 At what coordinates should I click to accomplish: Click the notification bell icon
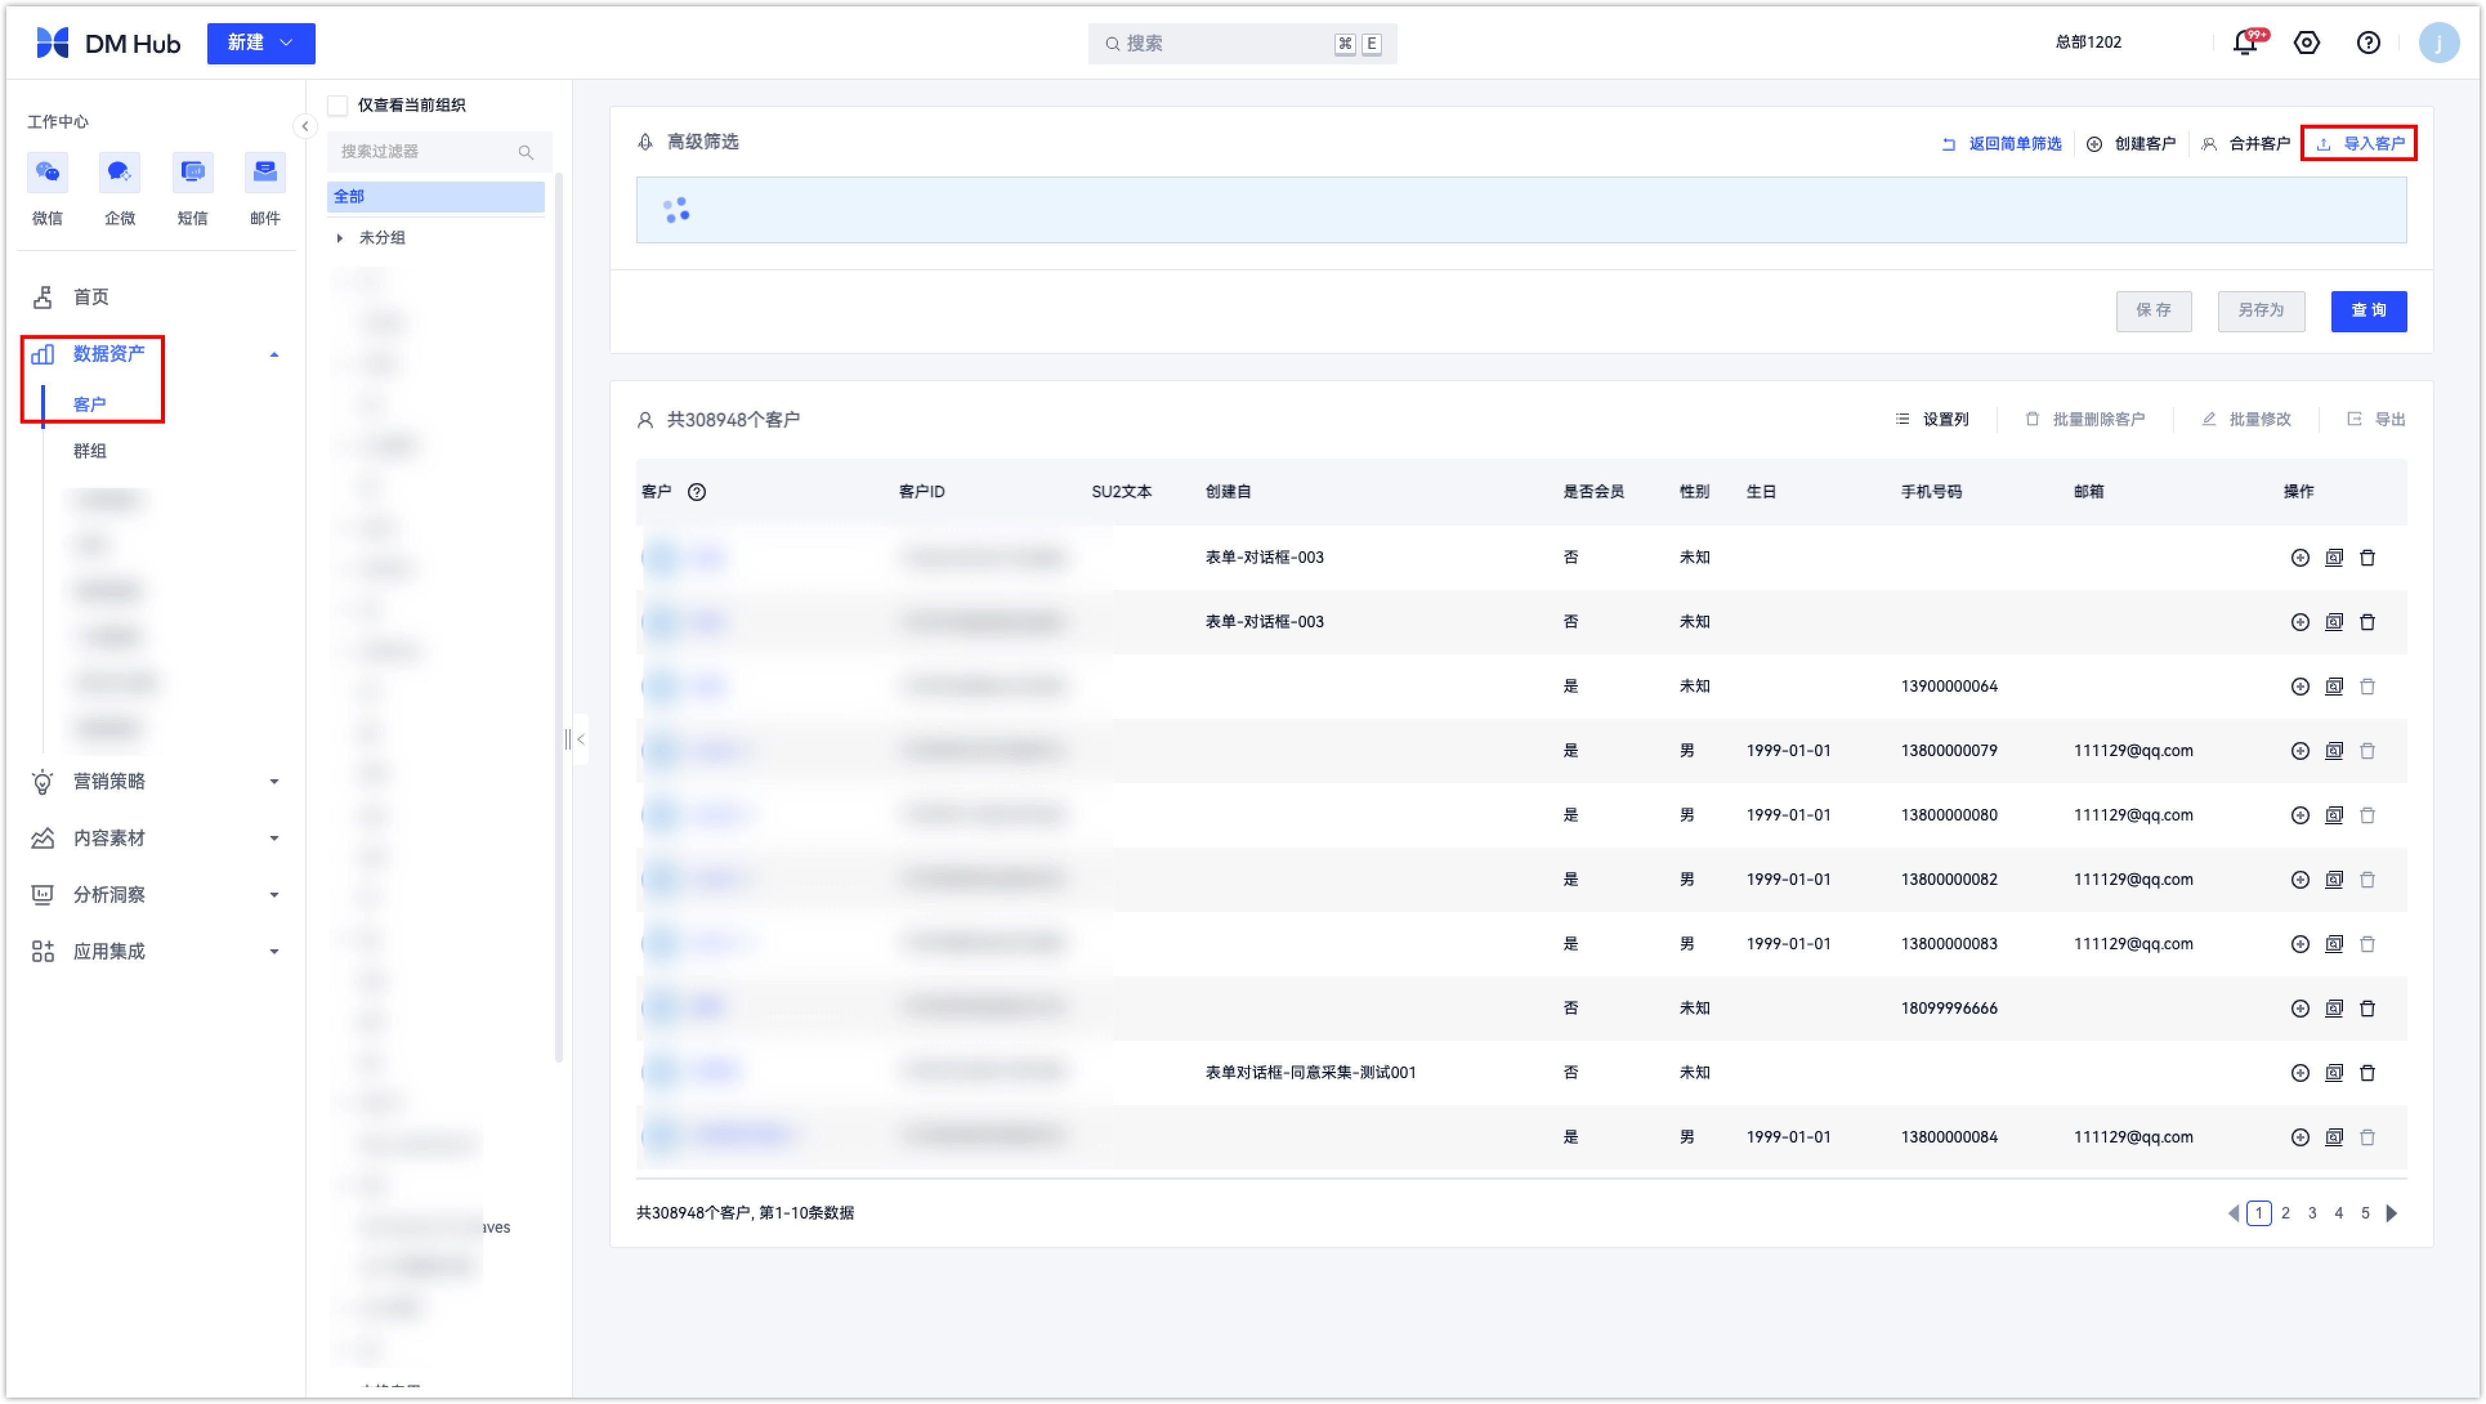pos(2244,43)
